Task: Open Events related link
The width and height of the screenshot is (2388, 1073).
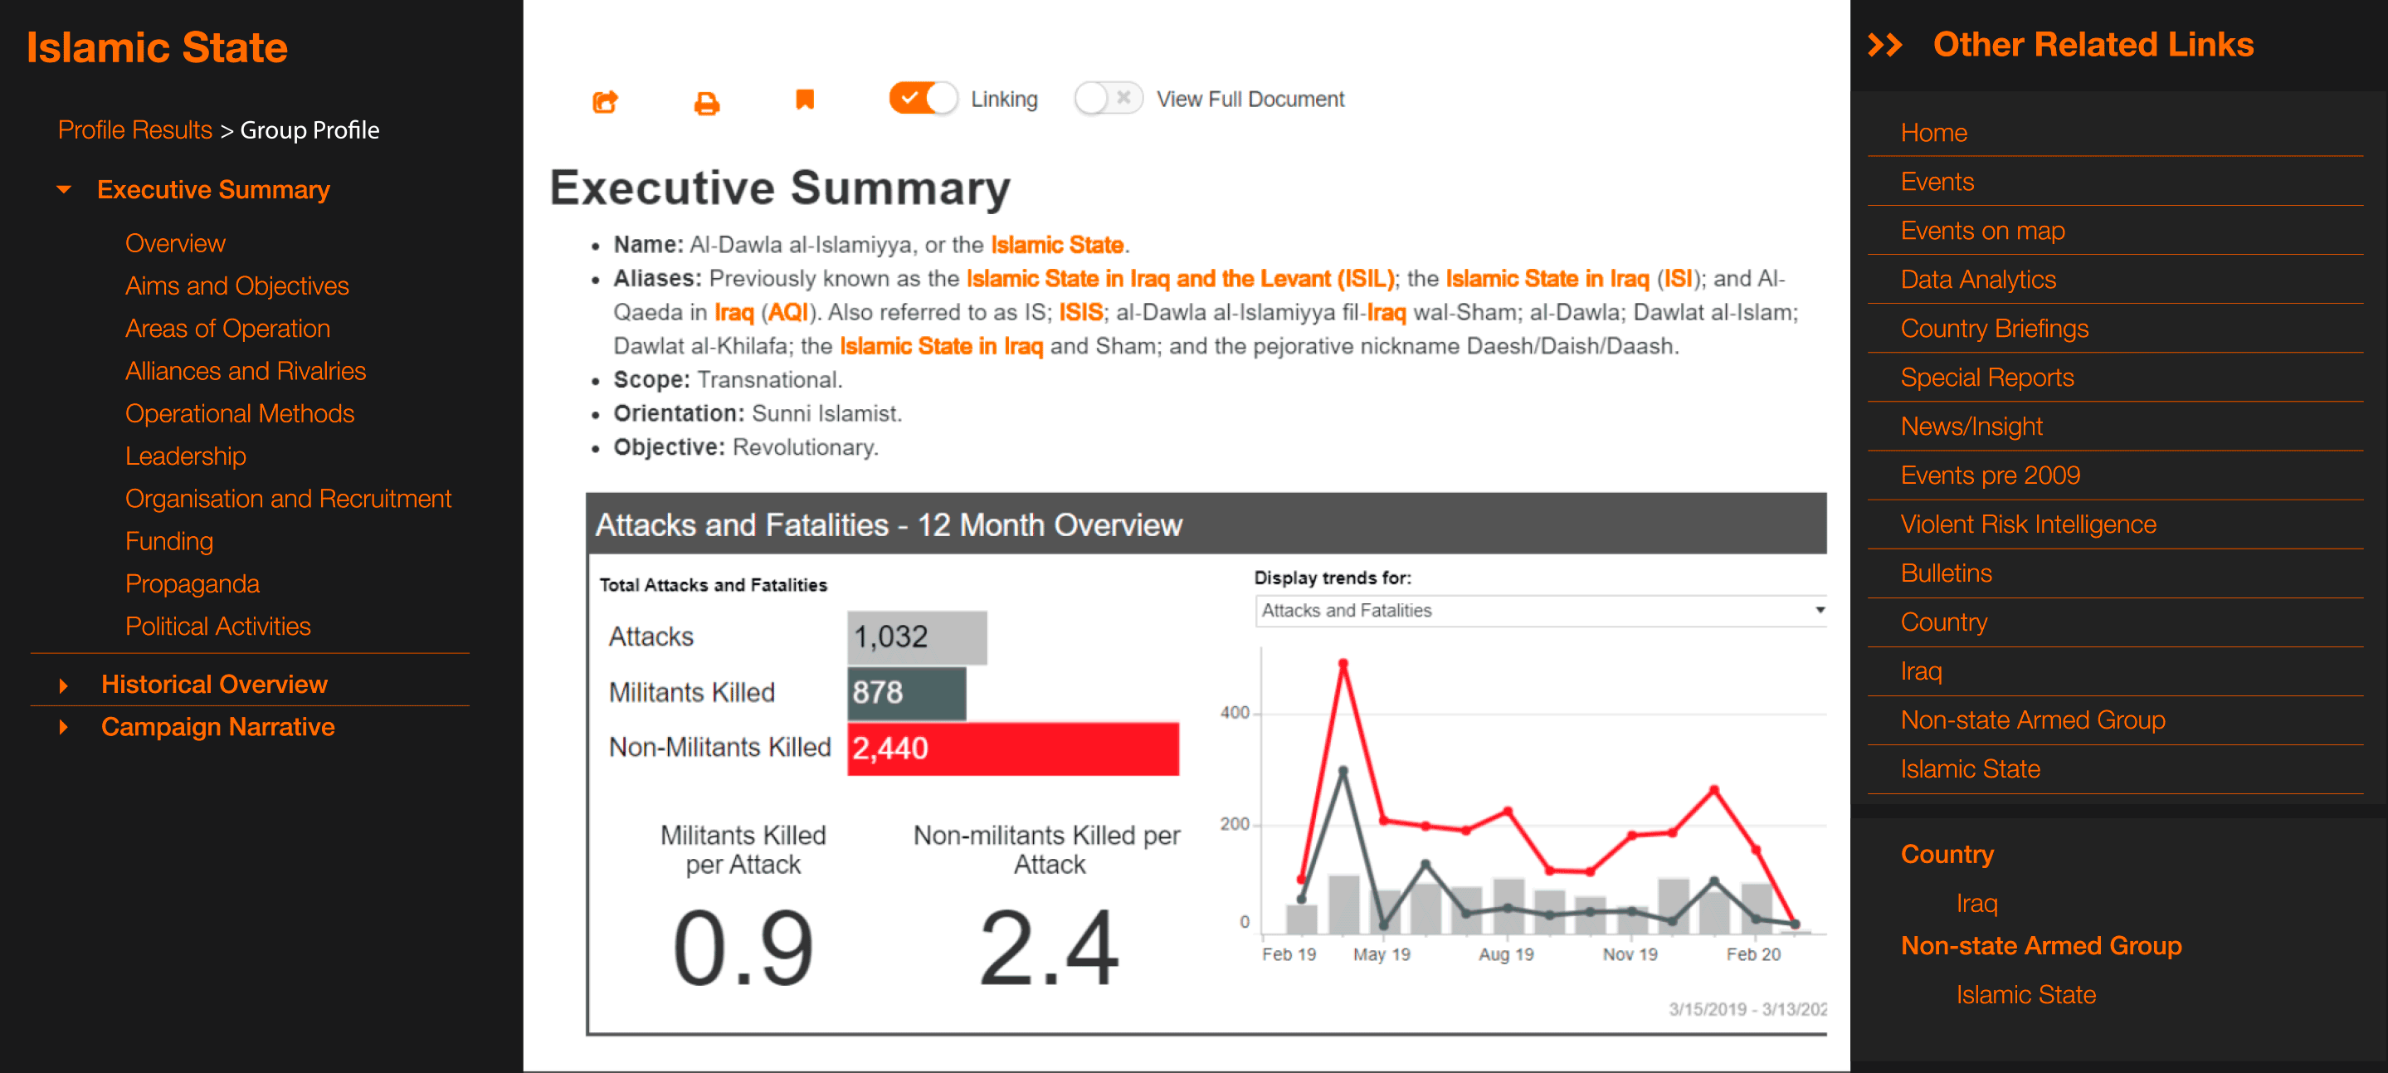Action: tap(1937, 182)
